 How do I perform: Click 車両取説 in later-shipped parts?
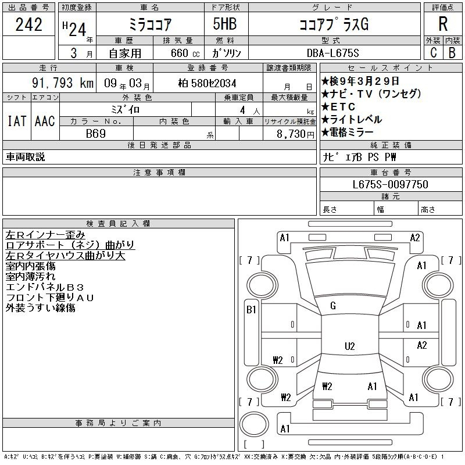point(25,157)
